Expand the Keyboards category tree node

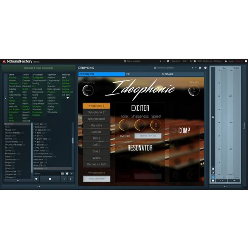5,154
